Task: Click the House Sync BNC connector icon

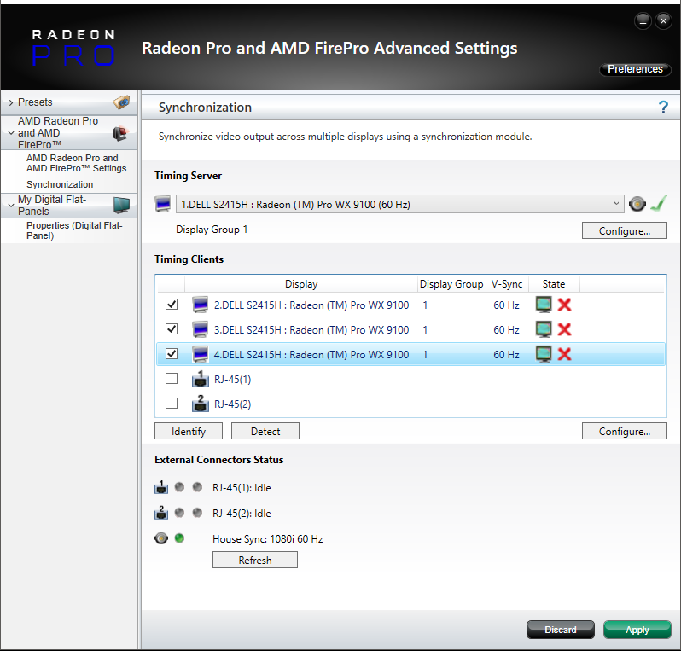Action: point(161,538)
